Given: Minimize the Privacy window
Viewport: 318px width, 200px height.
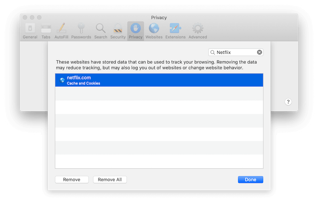Looking at the screenshot, I should coord(32,17).
